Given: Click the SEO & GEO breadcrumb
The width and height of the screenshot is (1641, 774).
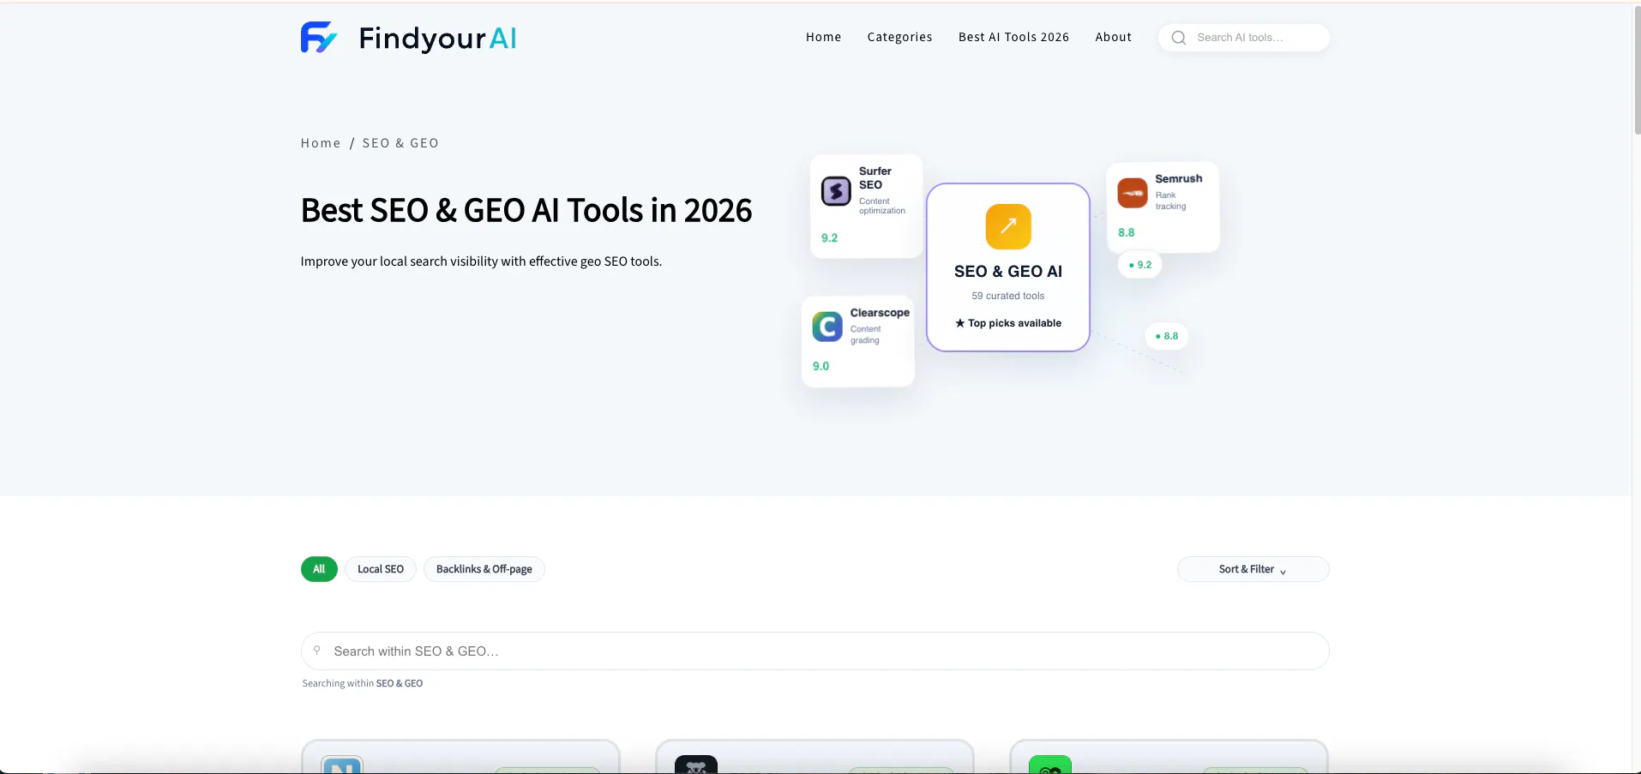Looking at the screenshot, I should (x=400, y=143).
